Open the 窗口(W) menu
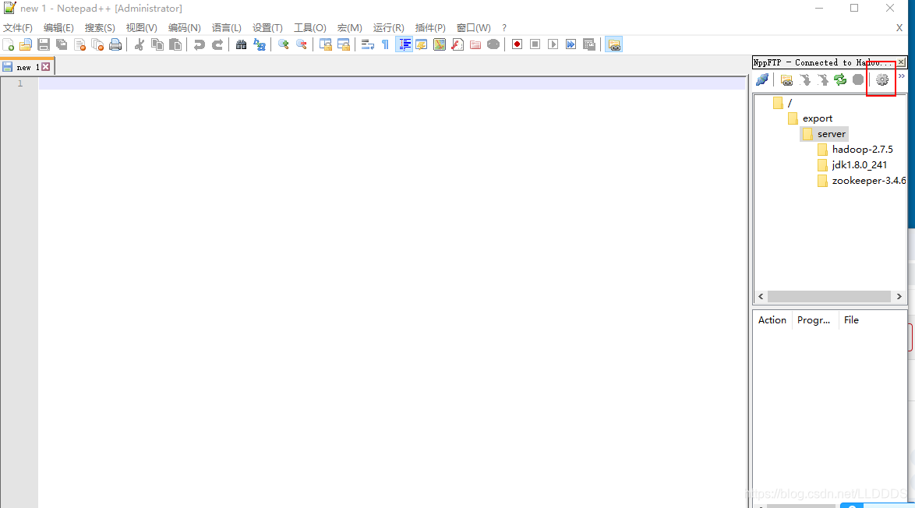 point(473,27)
